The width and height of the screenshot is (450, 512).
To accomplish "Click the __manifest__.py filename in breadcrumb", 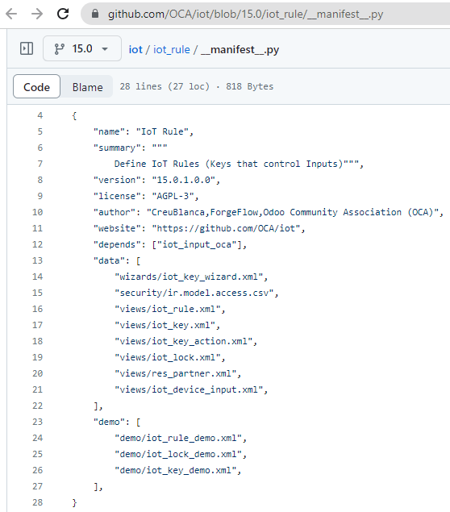I will click(240, 50).
